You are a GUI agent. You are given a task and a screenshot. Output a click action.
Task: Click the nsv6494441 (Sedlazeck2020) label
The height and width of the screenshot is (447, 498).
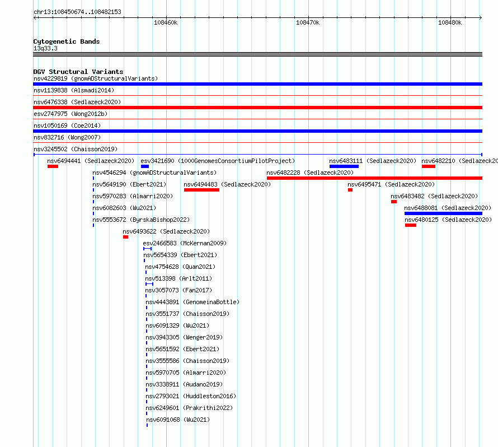point(91,161)
